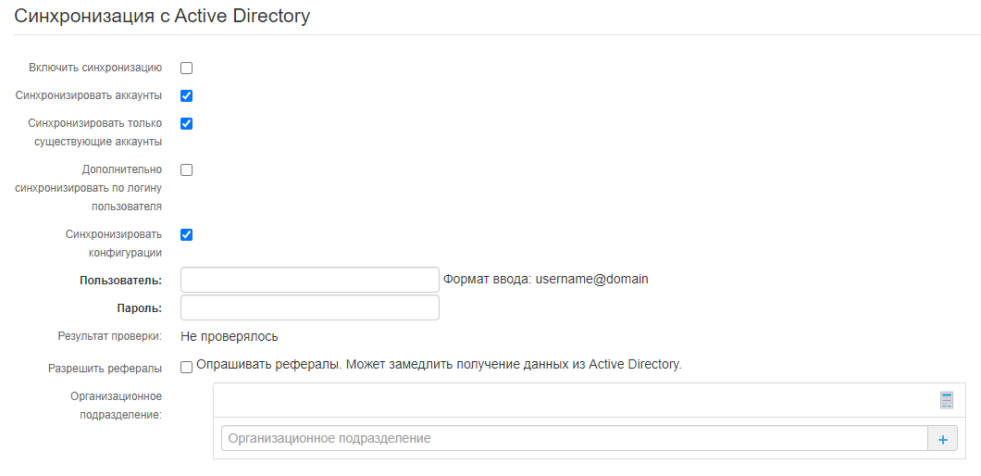Enable the 'Опрашивать рефералы' checkbox
This screenshot has height=476, width=981.
(186, 367)
